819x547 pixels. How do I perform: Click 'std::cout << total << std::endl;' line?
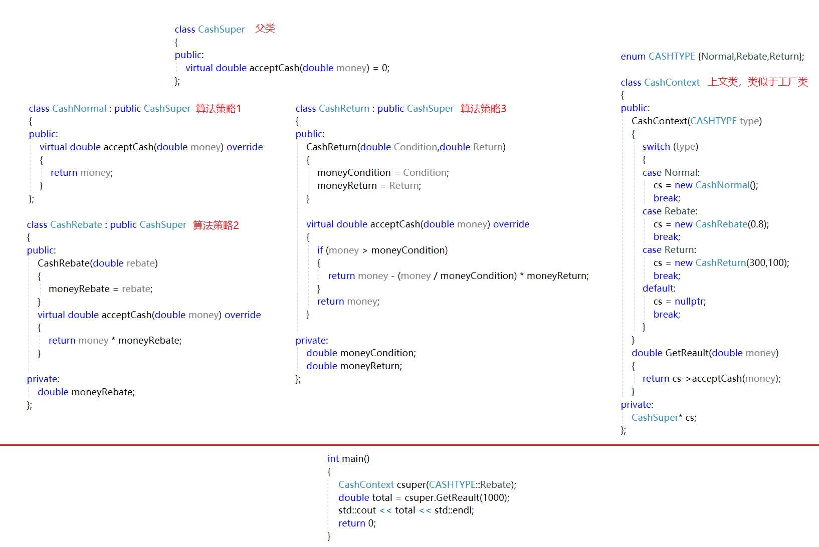[x=406, y=510]
